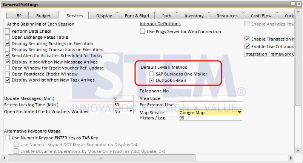Click At the Beginning of Each Session heading
The image size is (303, 163).
[x=41, y=24]
